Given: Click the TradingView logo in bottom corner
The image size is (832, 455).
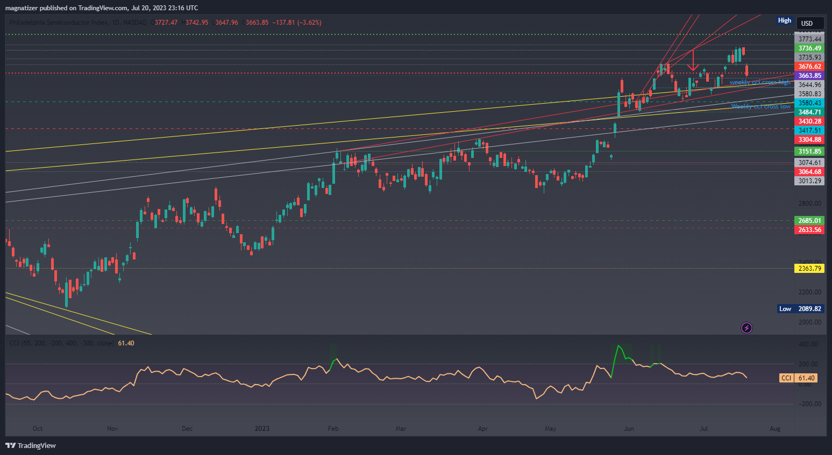Looking at the screenshot, I should pyautogui.click(x=31, y=445).
